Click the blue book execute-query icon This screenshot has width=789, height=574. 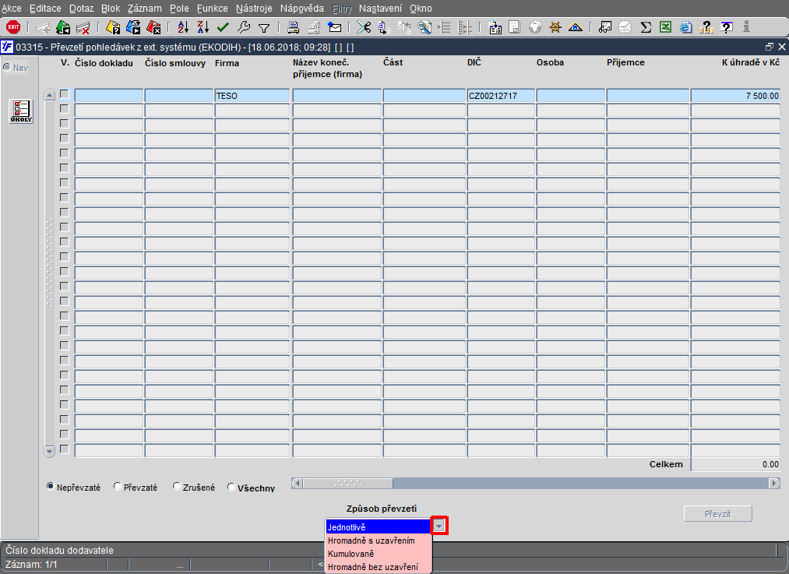pyautogui.click(x=133, y=27)
